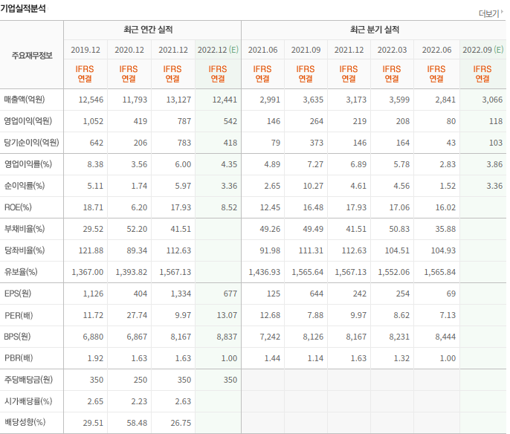Viewport: 510px width, 434px height.
Task: Click the 기업실적분석 section title
Action: tap(23, 8)
